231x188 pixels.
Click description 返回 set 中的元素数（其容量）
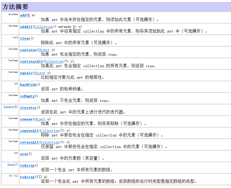(72, 158)
